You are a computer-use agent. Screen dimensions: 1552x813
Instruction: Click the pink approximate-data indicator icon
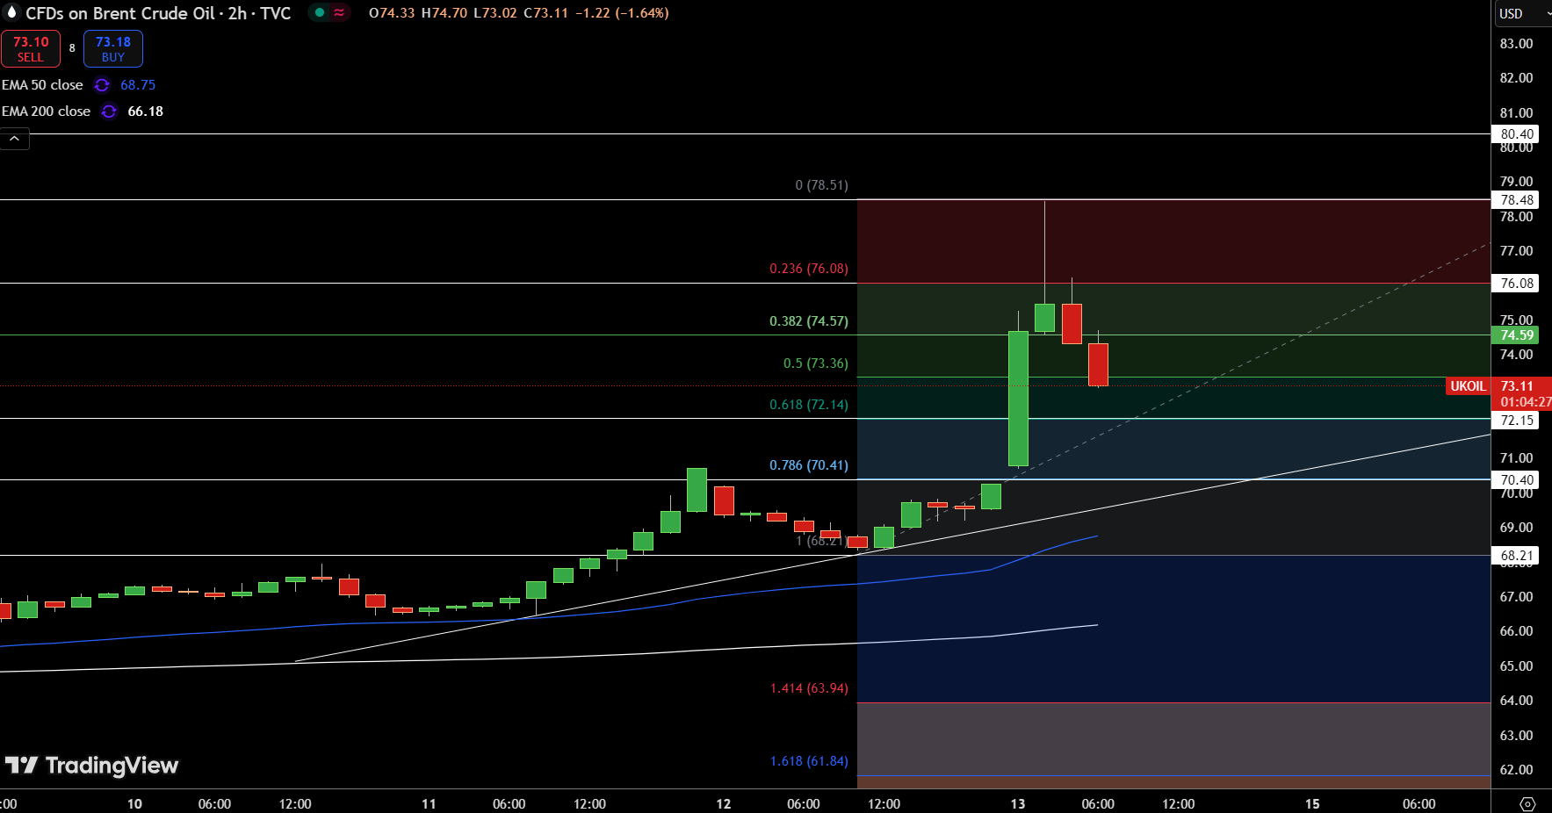tap(339, 12)
